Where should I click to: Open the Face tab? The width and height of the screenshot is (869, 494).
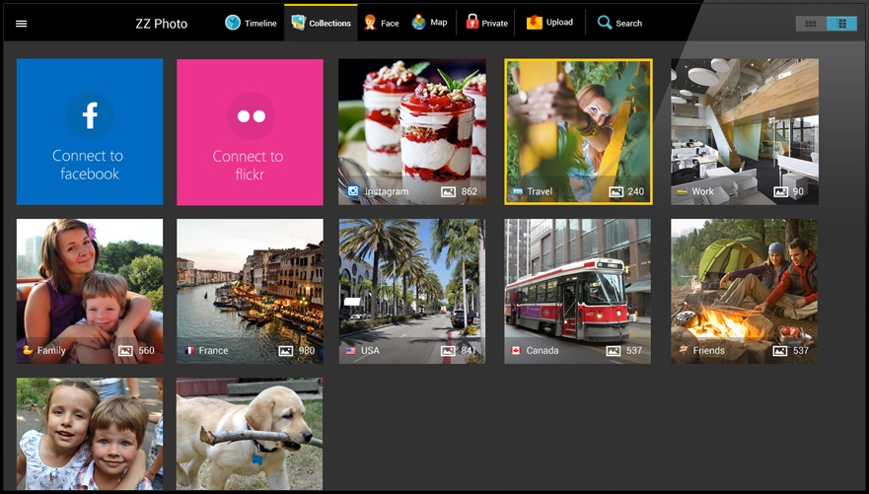pyautogui.click(x=381, y=23)
